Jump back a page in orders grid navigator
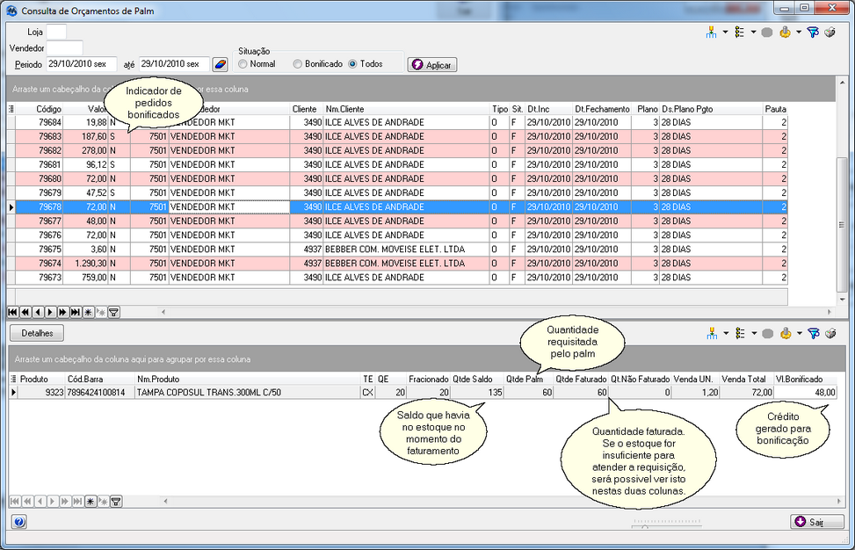The height and width of the screenshot is (550, 855). 25,312
